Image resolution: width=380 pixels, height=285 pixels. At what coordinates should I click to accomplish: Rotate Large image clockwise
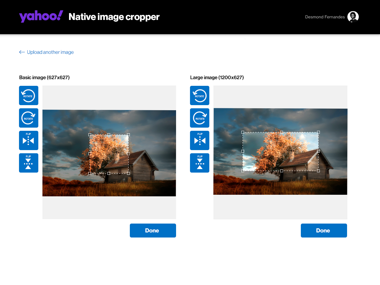[x=199, y=118]
